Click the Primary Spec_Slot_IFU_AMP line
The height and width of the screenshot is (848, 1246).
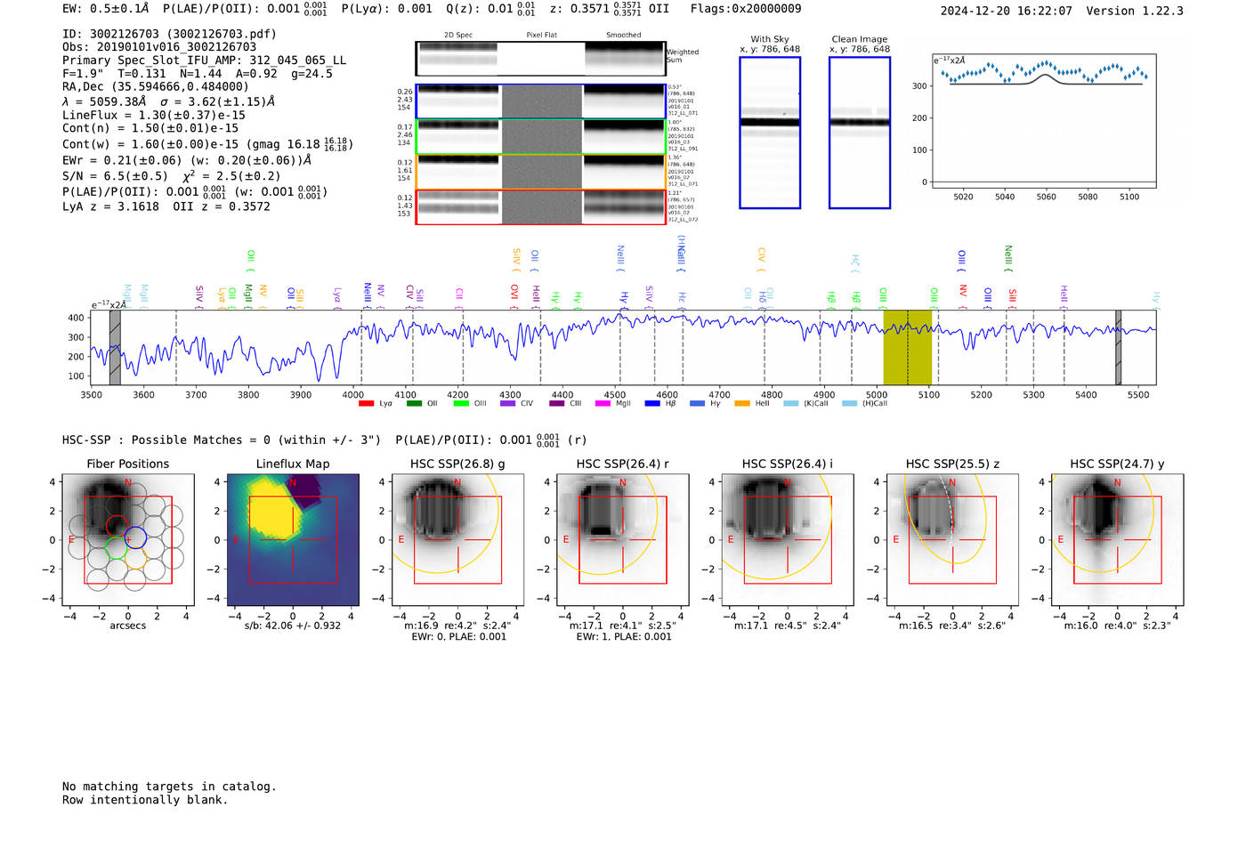tap(205, 61)
